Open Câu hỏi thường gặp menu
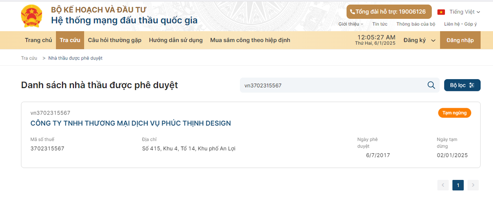Viewport: 493px width, 198px height. pyautogui.click(x=115, y=40)
